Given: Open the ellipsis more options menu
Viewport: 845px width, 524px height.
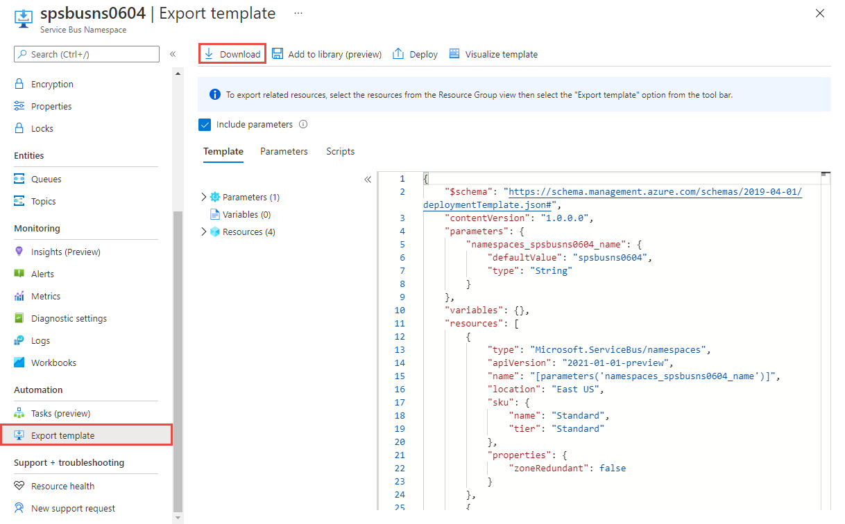Looking at the screenshot, I should [x=298, y=13].
